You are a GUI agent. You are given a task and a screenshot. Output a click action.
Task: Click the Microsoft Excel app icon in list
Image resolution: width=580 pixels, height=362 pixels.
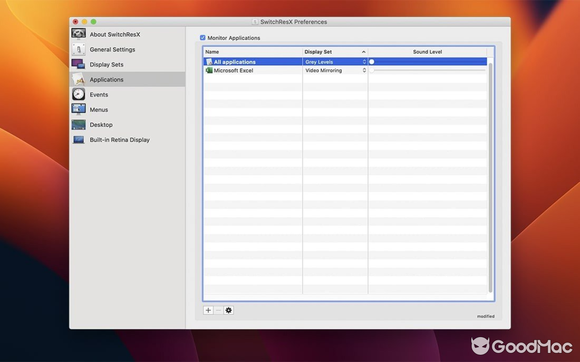(x=209, y=70)
